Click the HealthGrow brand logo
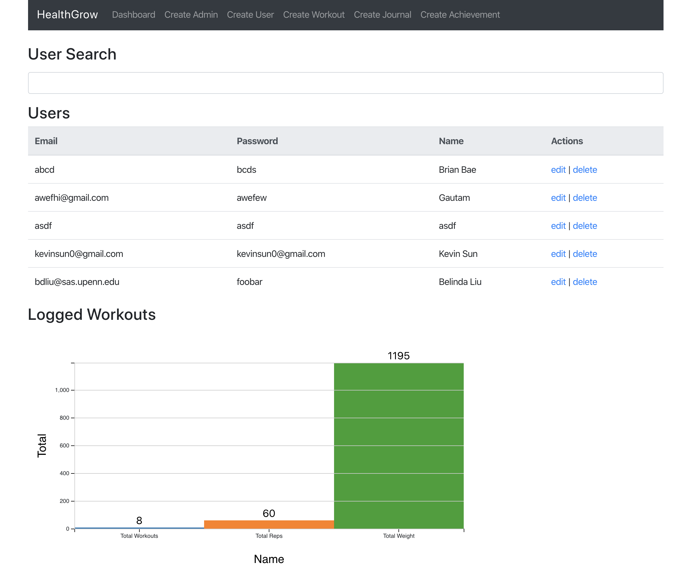Image resolution: width=691 pixels, height=571 pixels. (67, 15)
